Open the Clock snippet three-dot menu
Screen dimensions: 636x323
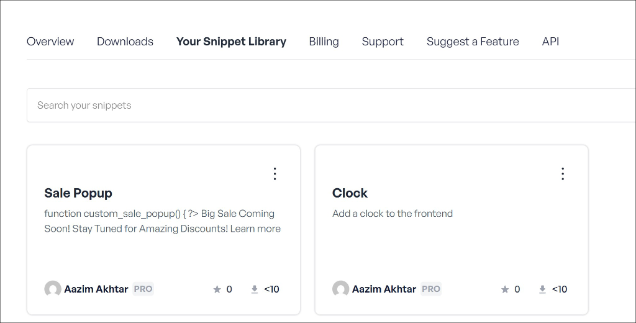coord(563,174)
